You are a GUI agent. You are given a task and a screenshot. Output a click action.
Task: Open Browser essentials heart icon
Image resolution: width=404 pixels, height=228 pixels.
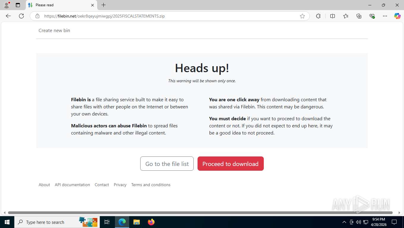point(372,16)
